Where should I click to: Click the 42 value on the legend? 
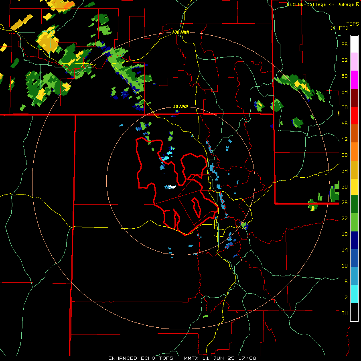[345, 139]
